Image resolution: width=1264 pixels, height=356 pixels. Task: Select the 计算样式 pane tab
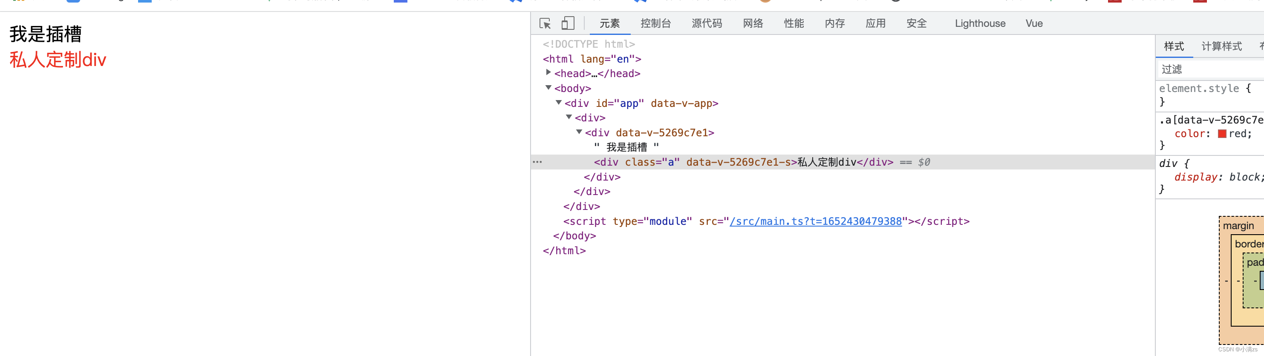click(x=1221, y=46)
